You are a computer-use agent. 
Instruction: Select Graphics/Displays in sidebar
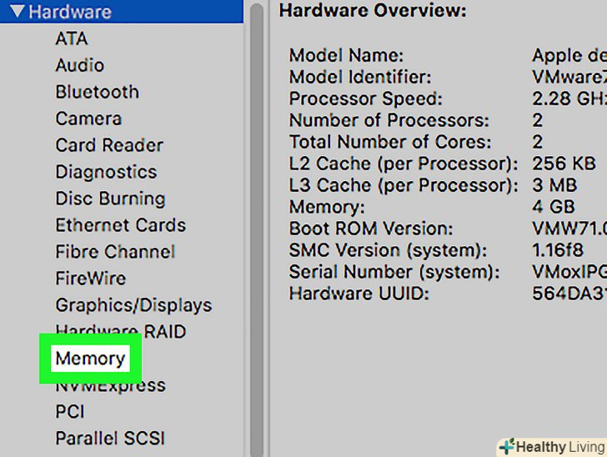coord(133,305)
